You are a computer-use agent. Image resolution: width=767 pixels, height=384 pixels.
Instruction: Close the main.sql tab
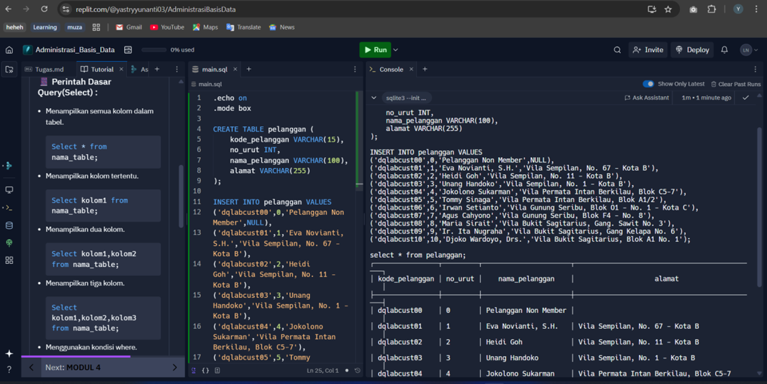(236, 69)
